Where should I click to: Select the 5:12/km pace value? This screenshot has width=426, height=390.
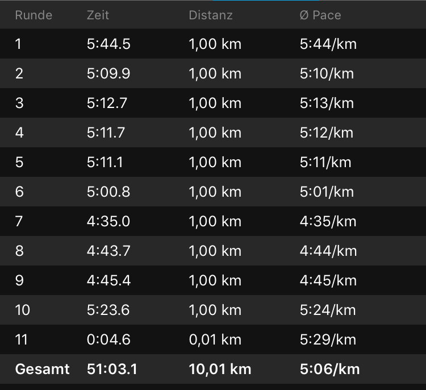click(327, 133)
